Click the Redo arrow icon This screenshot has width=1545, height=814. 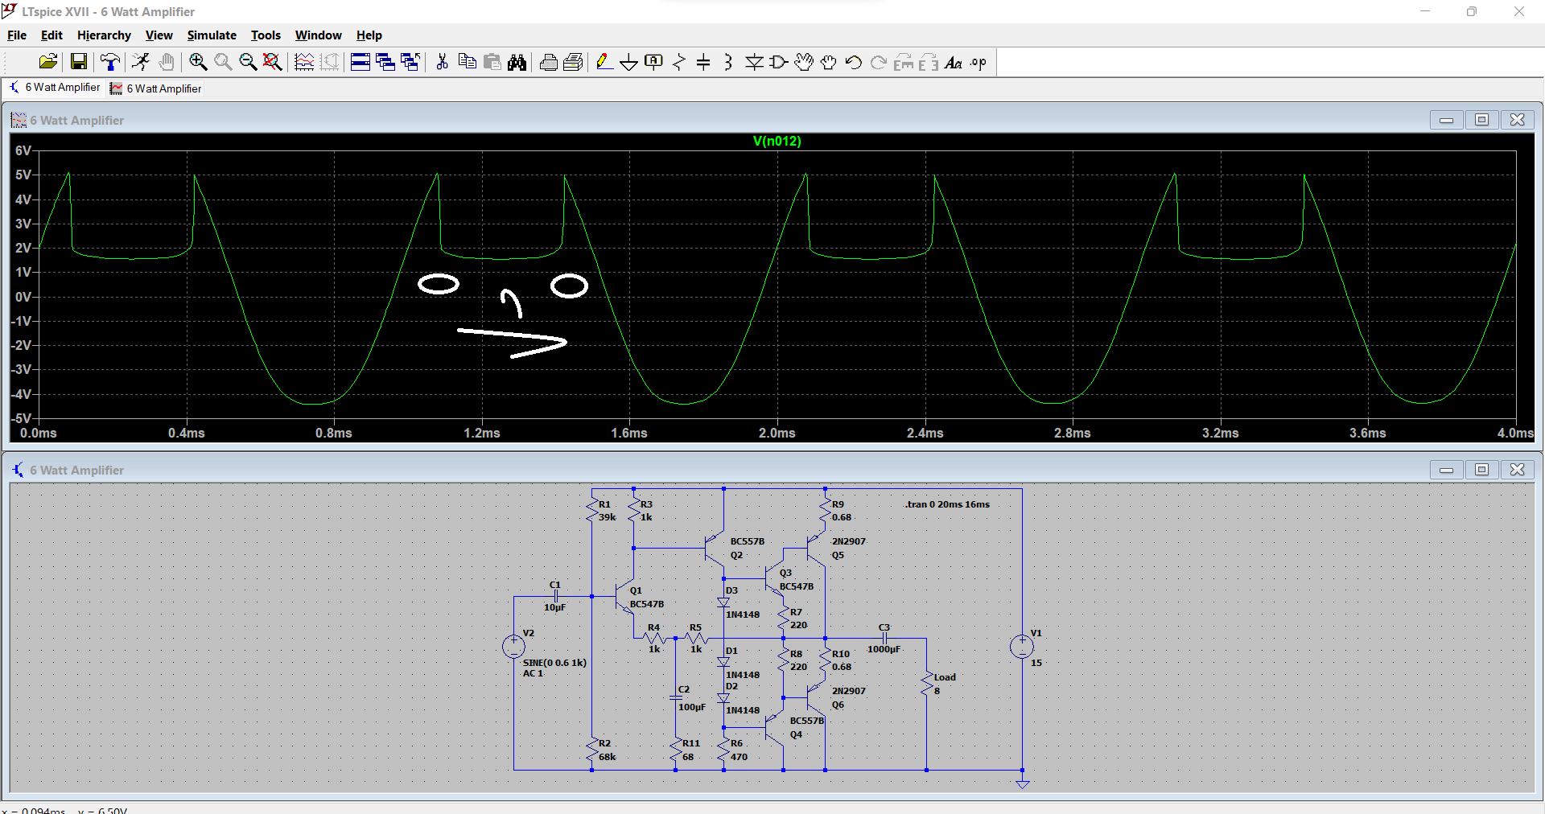point(879,62)
